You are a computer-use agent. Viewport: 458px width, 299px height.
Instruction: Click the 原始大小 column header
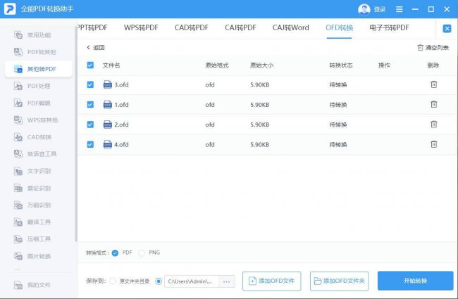pos(261,65)
